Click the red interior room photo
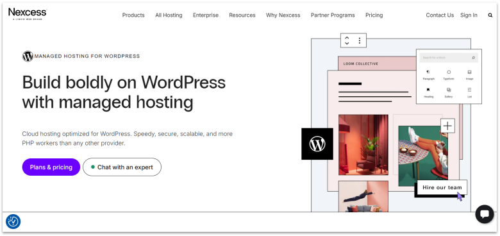This screenshot has height=236, width=500. coord(363,145)
